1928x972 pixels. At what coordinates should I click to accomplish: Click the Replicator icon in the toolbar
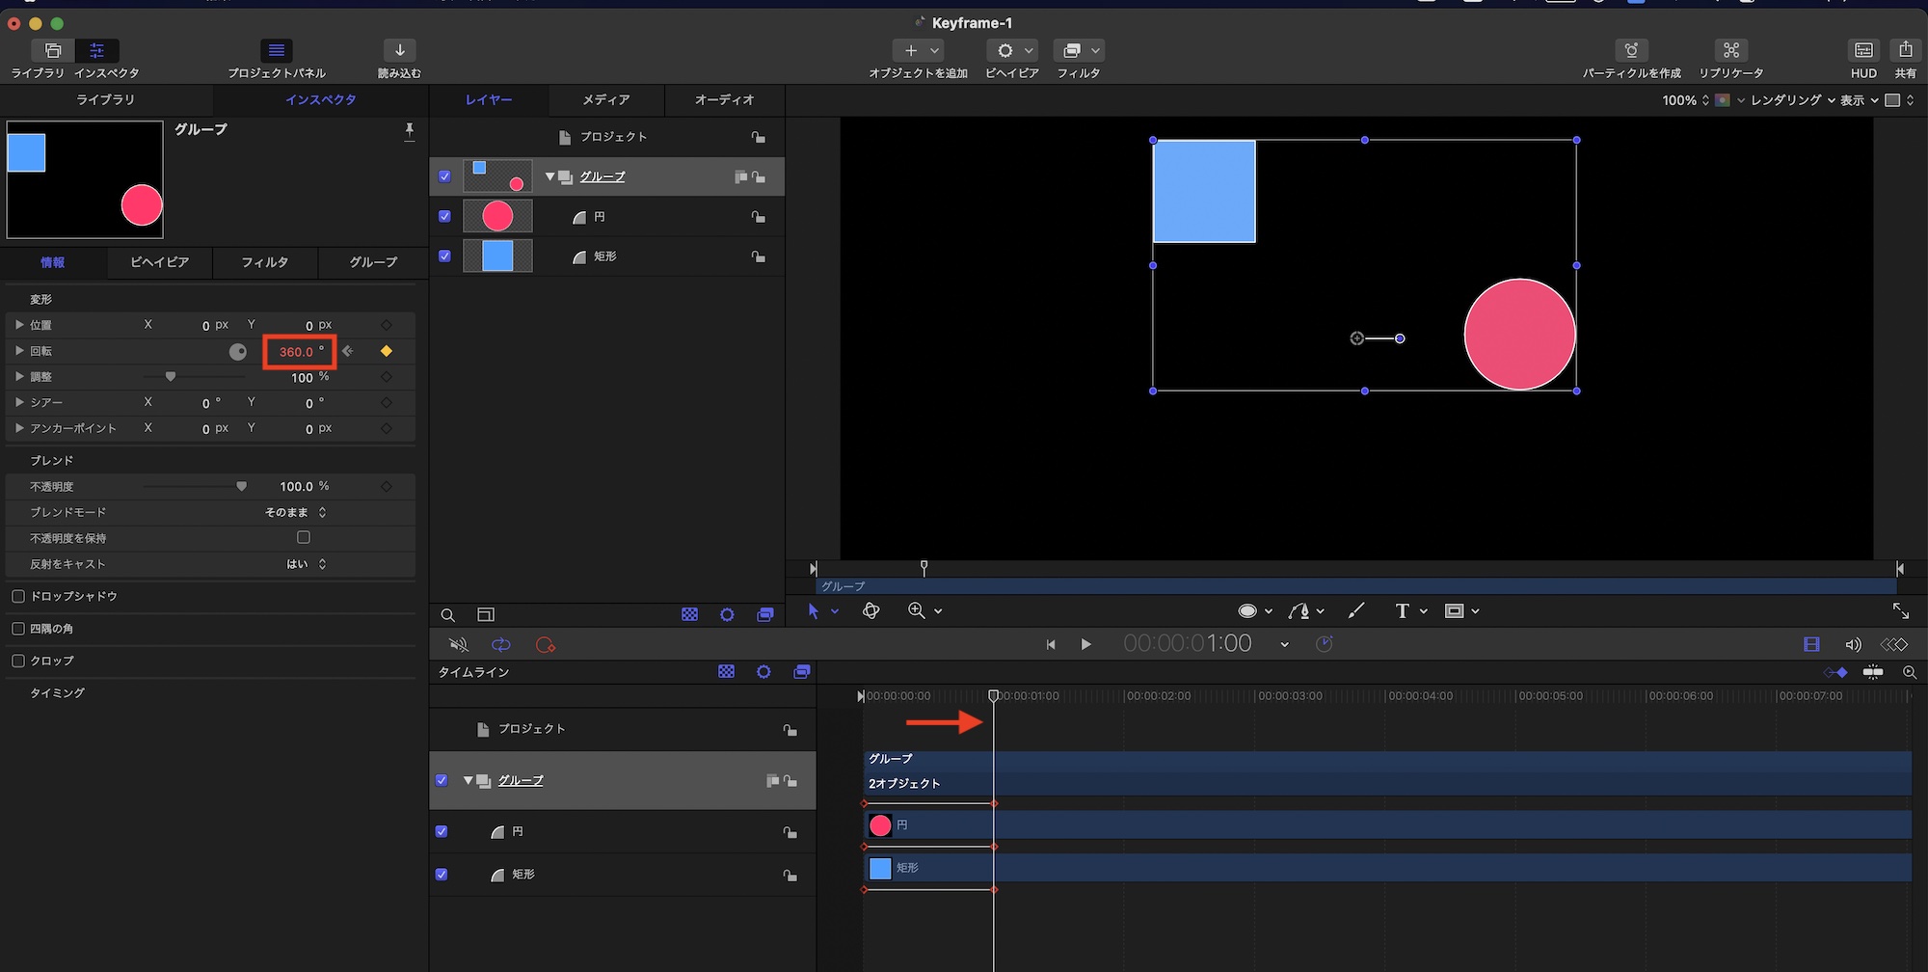1730,51
